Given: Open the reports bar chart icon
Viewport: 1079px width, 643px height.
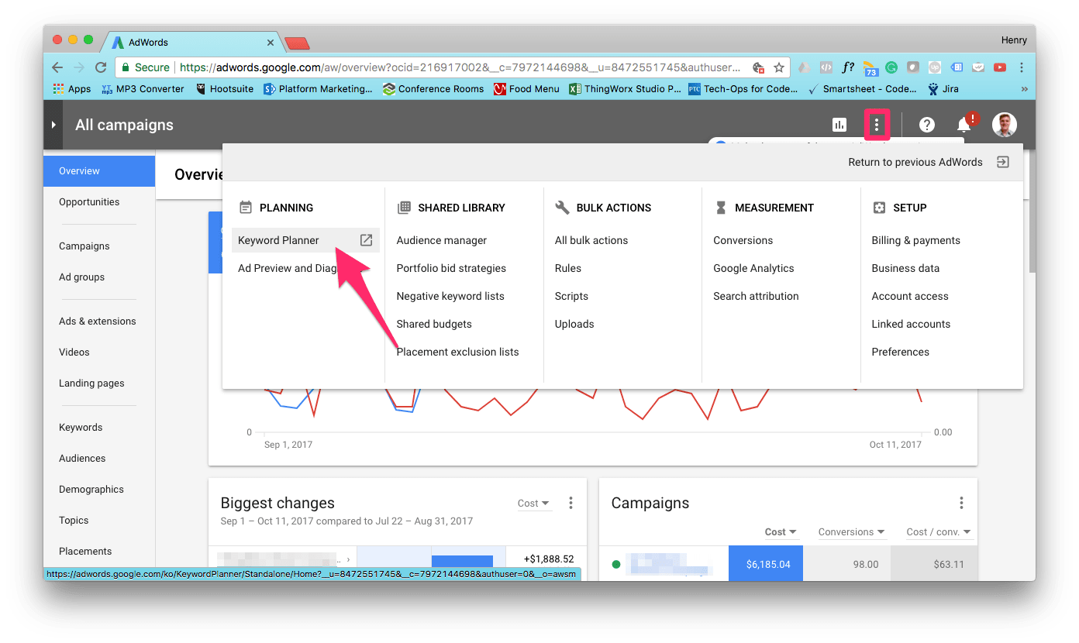Looking at the screenshot, I should [x=839, y=125].
